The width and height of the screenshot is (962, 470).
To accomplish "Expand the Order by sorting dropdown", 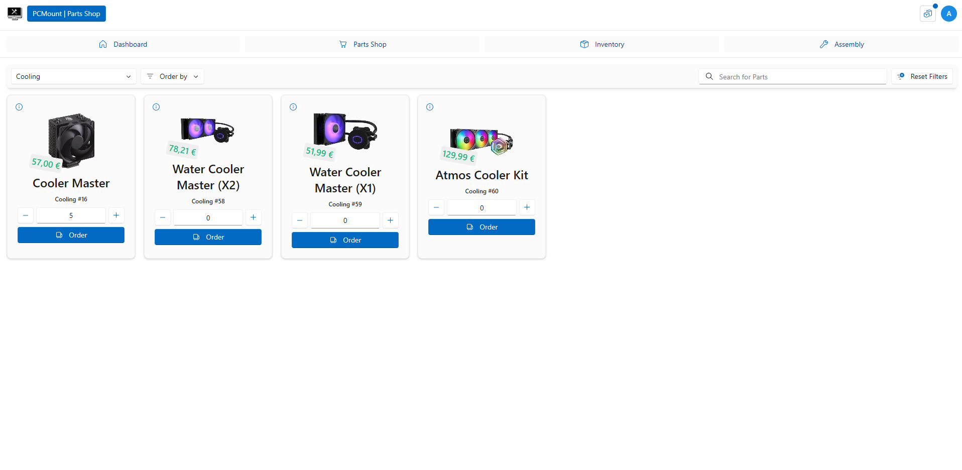I will click(173, 76).
